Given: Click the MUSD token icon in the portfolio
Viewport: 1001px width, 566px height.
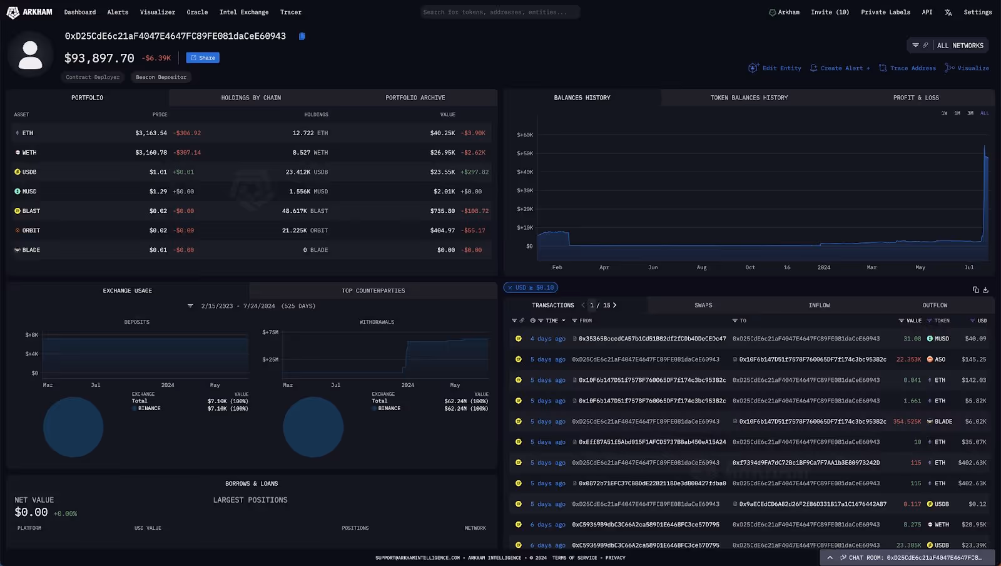Looking at the screenshot, I should pos(18,192).
